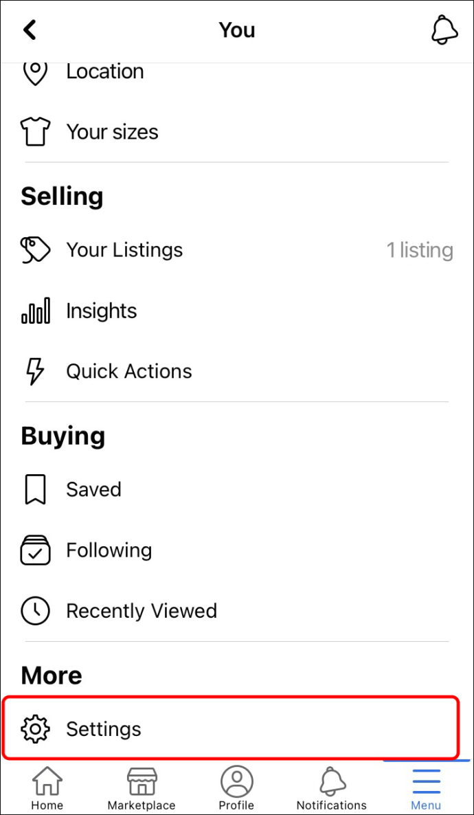Screen dimensions: 474x815
Task: View the 1 listing count
Action: [419, 250]
